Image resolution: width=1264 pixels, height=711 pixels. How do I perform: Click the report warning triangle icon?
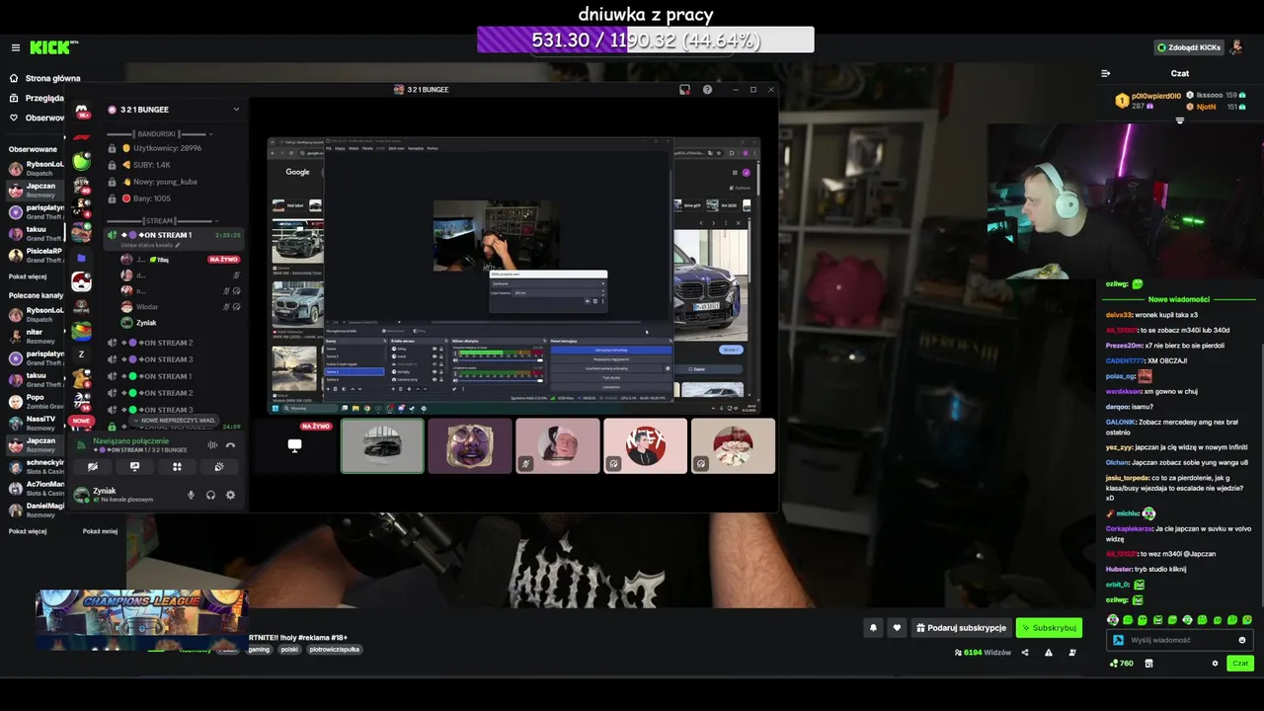tap(1048, 652)
